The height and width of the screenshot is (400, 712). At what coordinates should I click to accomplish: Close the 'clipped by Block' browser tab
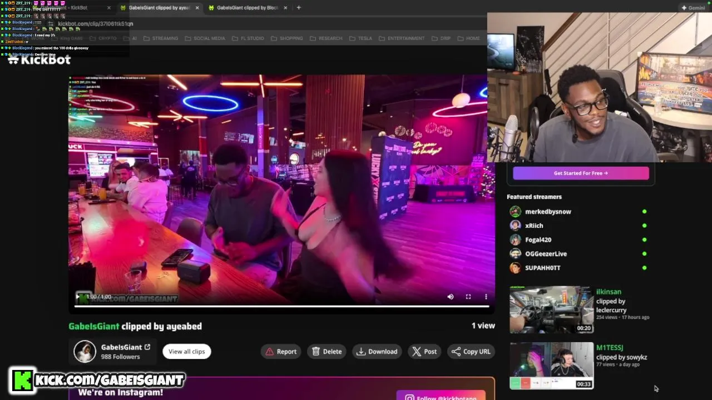[x=285, y=8]
